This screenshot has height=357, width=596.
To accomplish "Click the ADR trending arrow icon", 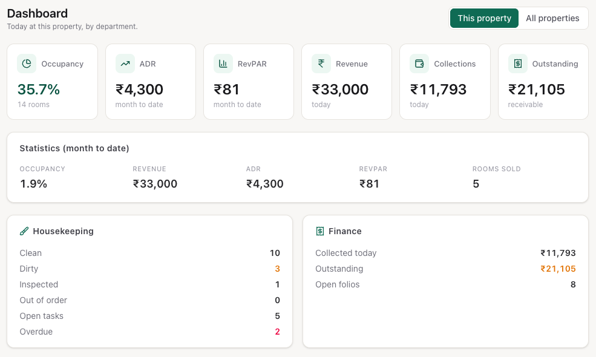I will click(x=125, y=64).
